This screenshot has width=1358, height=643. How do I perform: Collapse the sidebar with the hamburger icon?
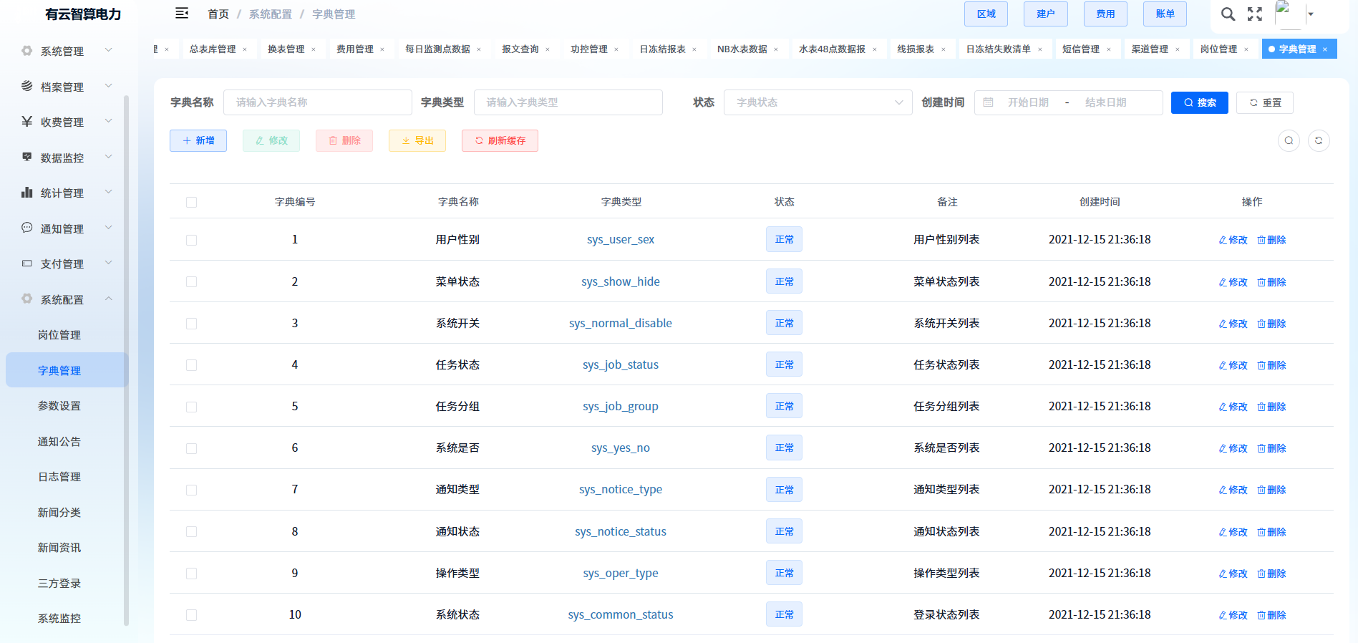[x=182, y=14]
